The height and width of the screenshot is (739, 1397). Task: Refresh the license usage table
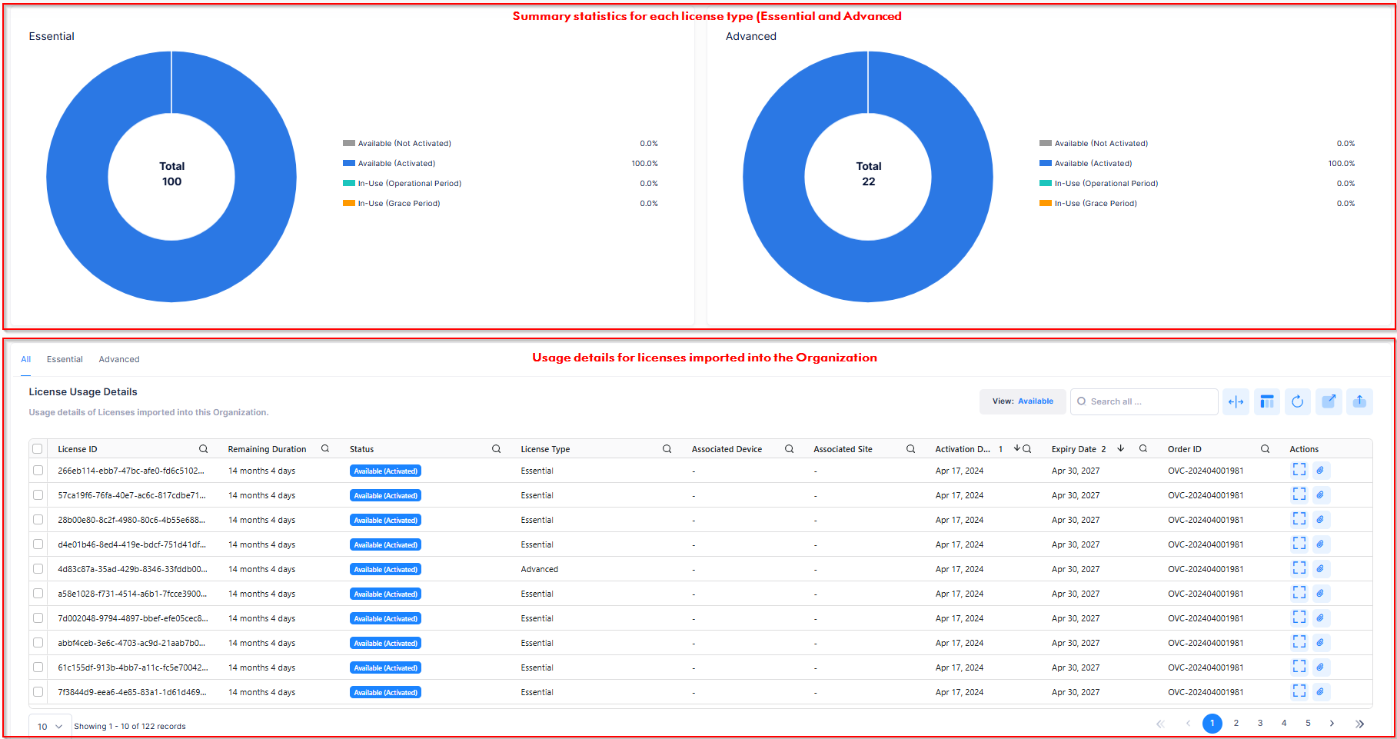pyautogui.click(x=1297, y=401)
